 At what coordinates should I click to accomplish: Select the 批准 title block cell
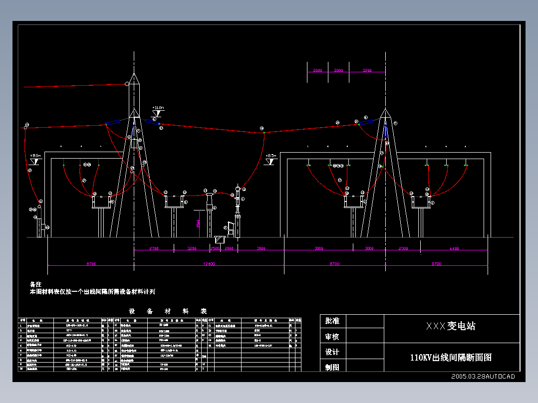coord(332,321)
